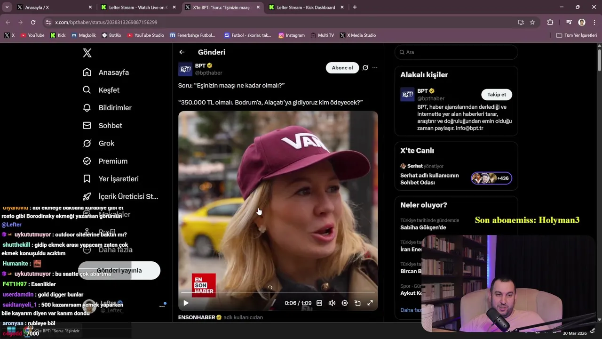Open Serhat's Sohbet Odası live room
Screen dimensions: 602x339
click(x=429, y=179)
